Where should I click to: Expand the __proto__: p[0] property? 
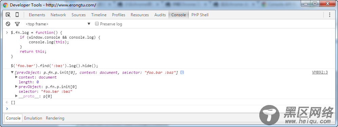tap(16, 96)
